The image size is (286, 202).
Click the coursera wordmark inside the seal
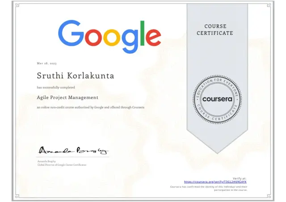[217, 99]
